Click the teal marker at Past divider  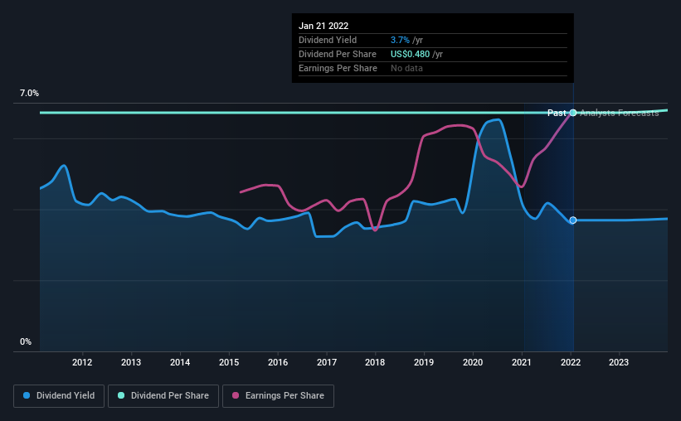(573, 113)
